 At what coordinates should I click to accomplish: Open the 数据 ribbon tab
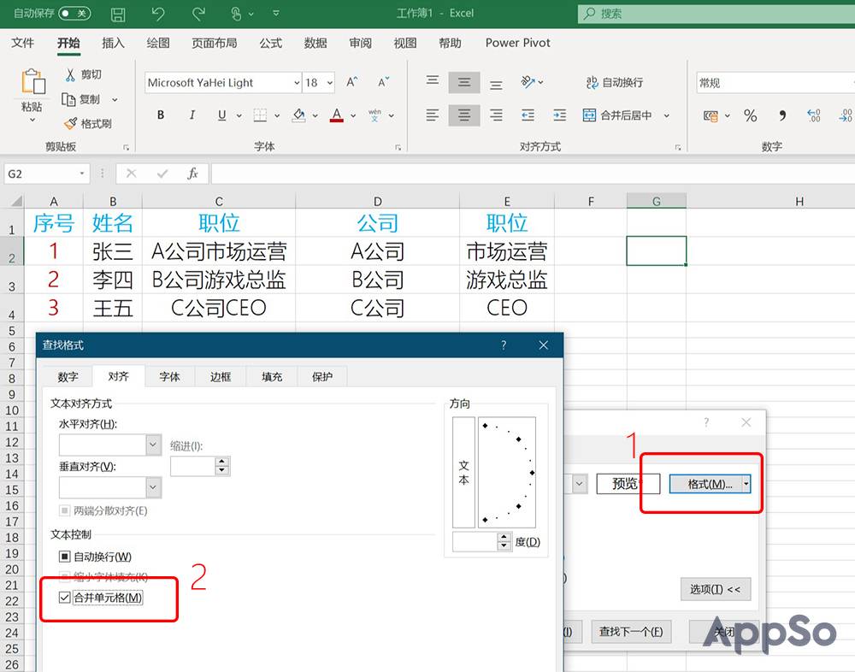[x=315, y=43]
